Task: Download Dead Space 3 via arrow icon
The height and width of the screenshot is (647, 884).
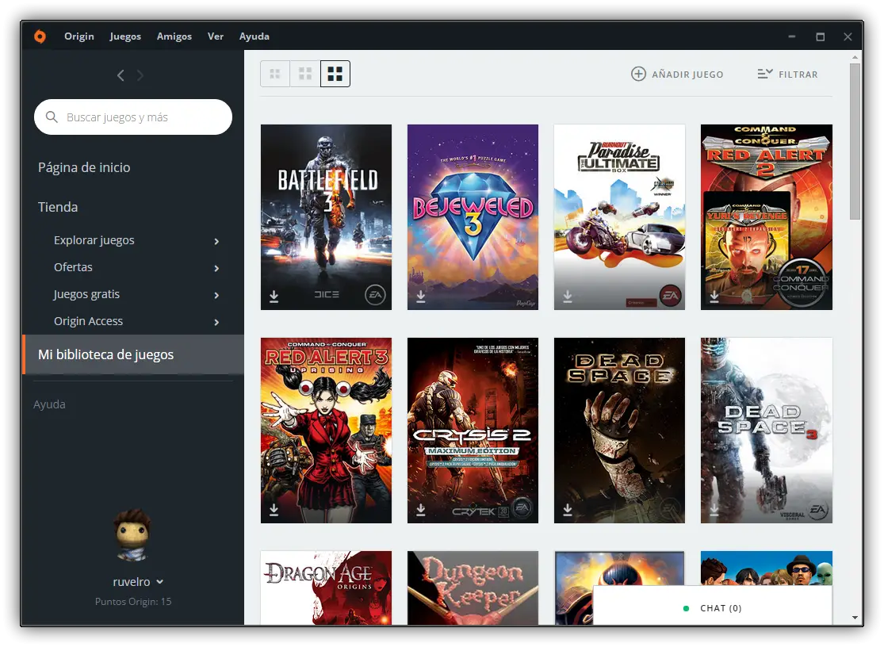Action: [714, 510]
